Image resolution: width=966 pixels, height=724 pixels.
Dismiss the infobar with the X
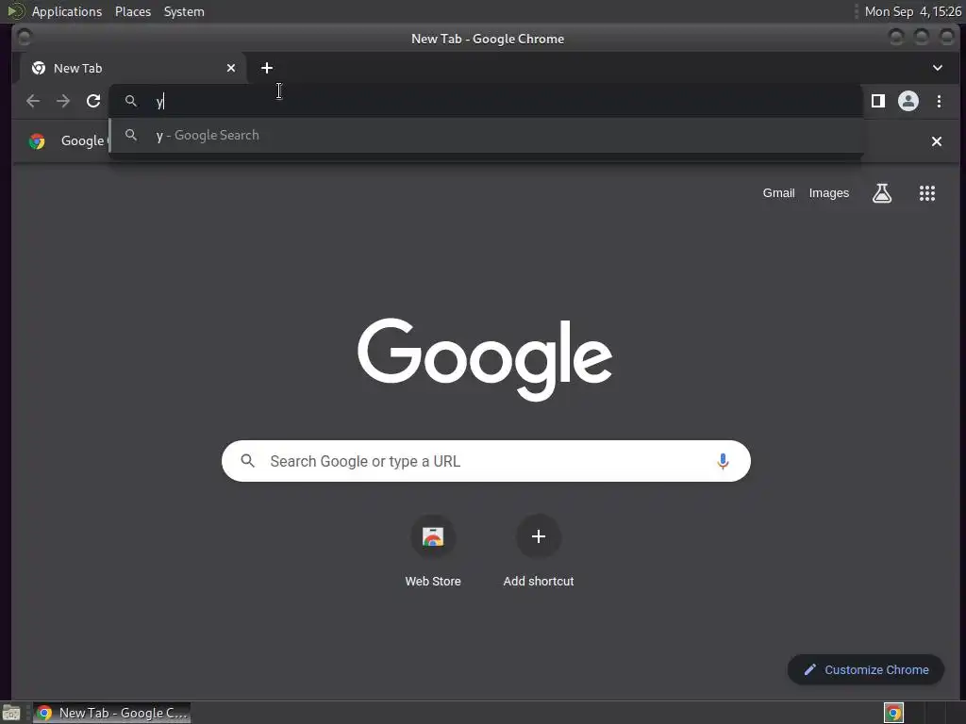pos(937,141)
